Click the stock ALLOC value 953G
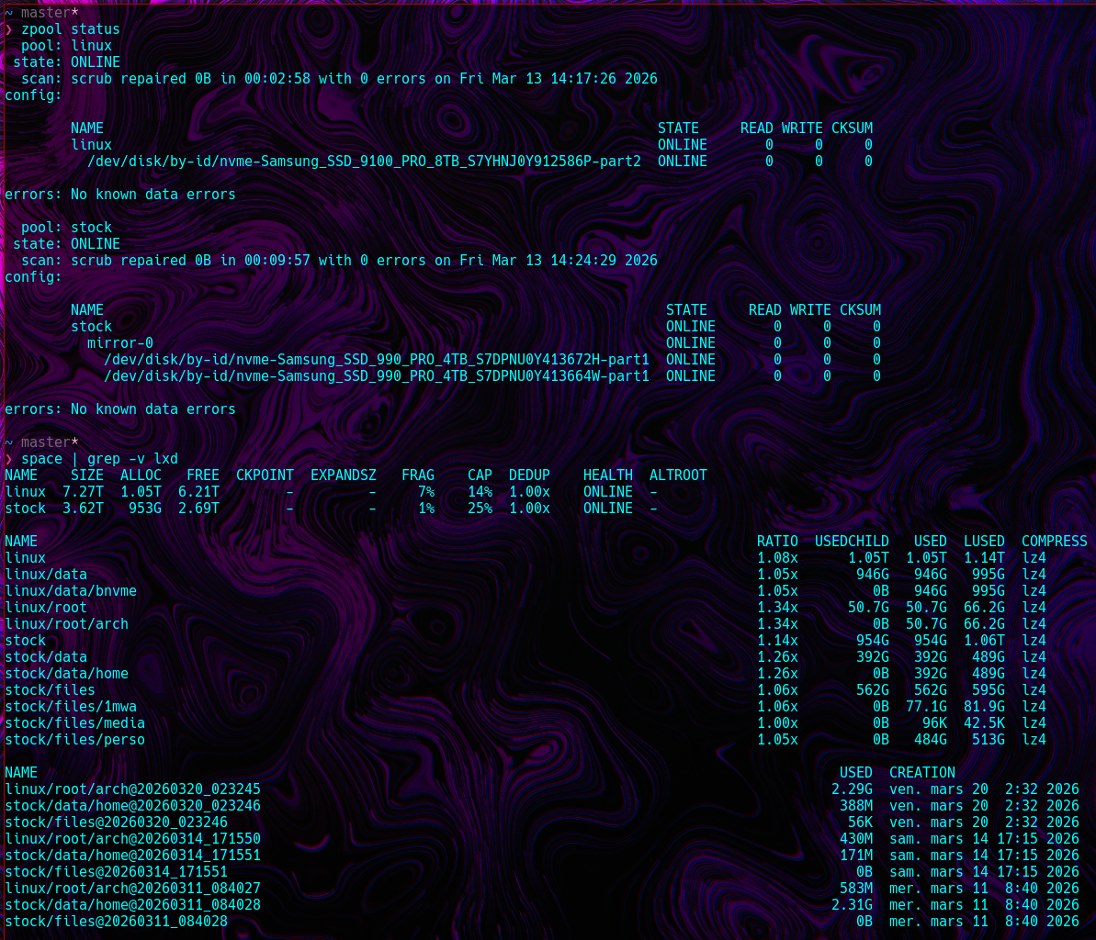Image resolution: width=1096 pixels, height=940 pixels. click(144, 509)
